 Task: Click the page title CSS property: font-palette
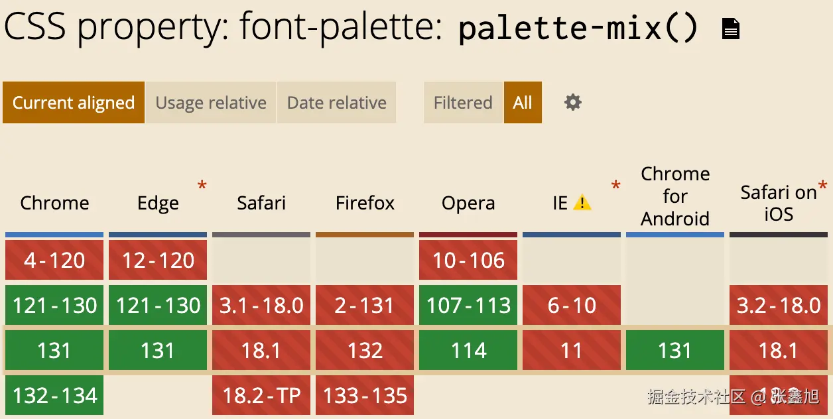223,28
